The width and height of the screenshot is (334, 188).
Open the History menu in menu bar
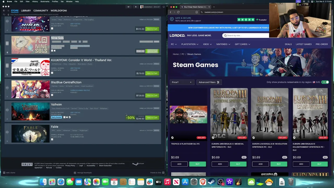pyautogui.click(x=35, y=2)
